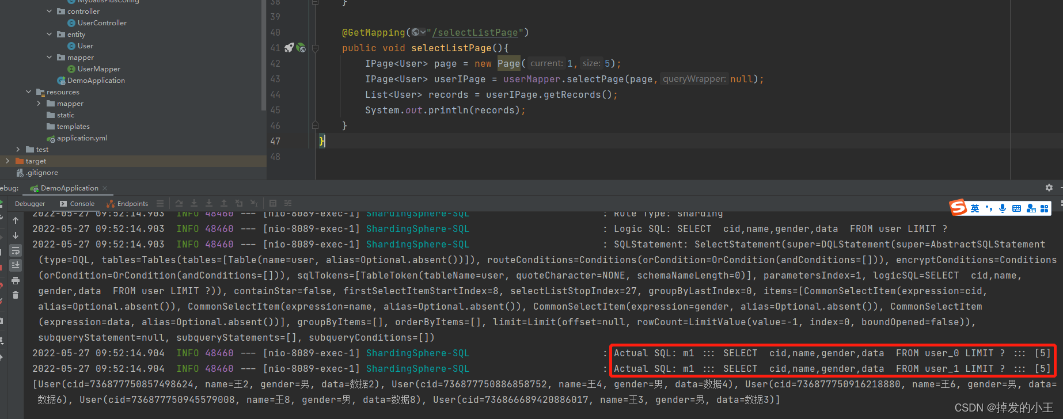Select the static folder
Screen dimensions: 1063x419
pyautogui.click(x=60, y=115)
